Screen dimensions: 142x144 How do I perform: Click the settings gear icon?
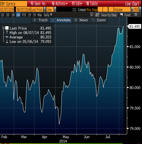click(136, 15)
